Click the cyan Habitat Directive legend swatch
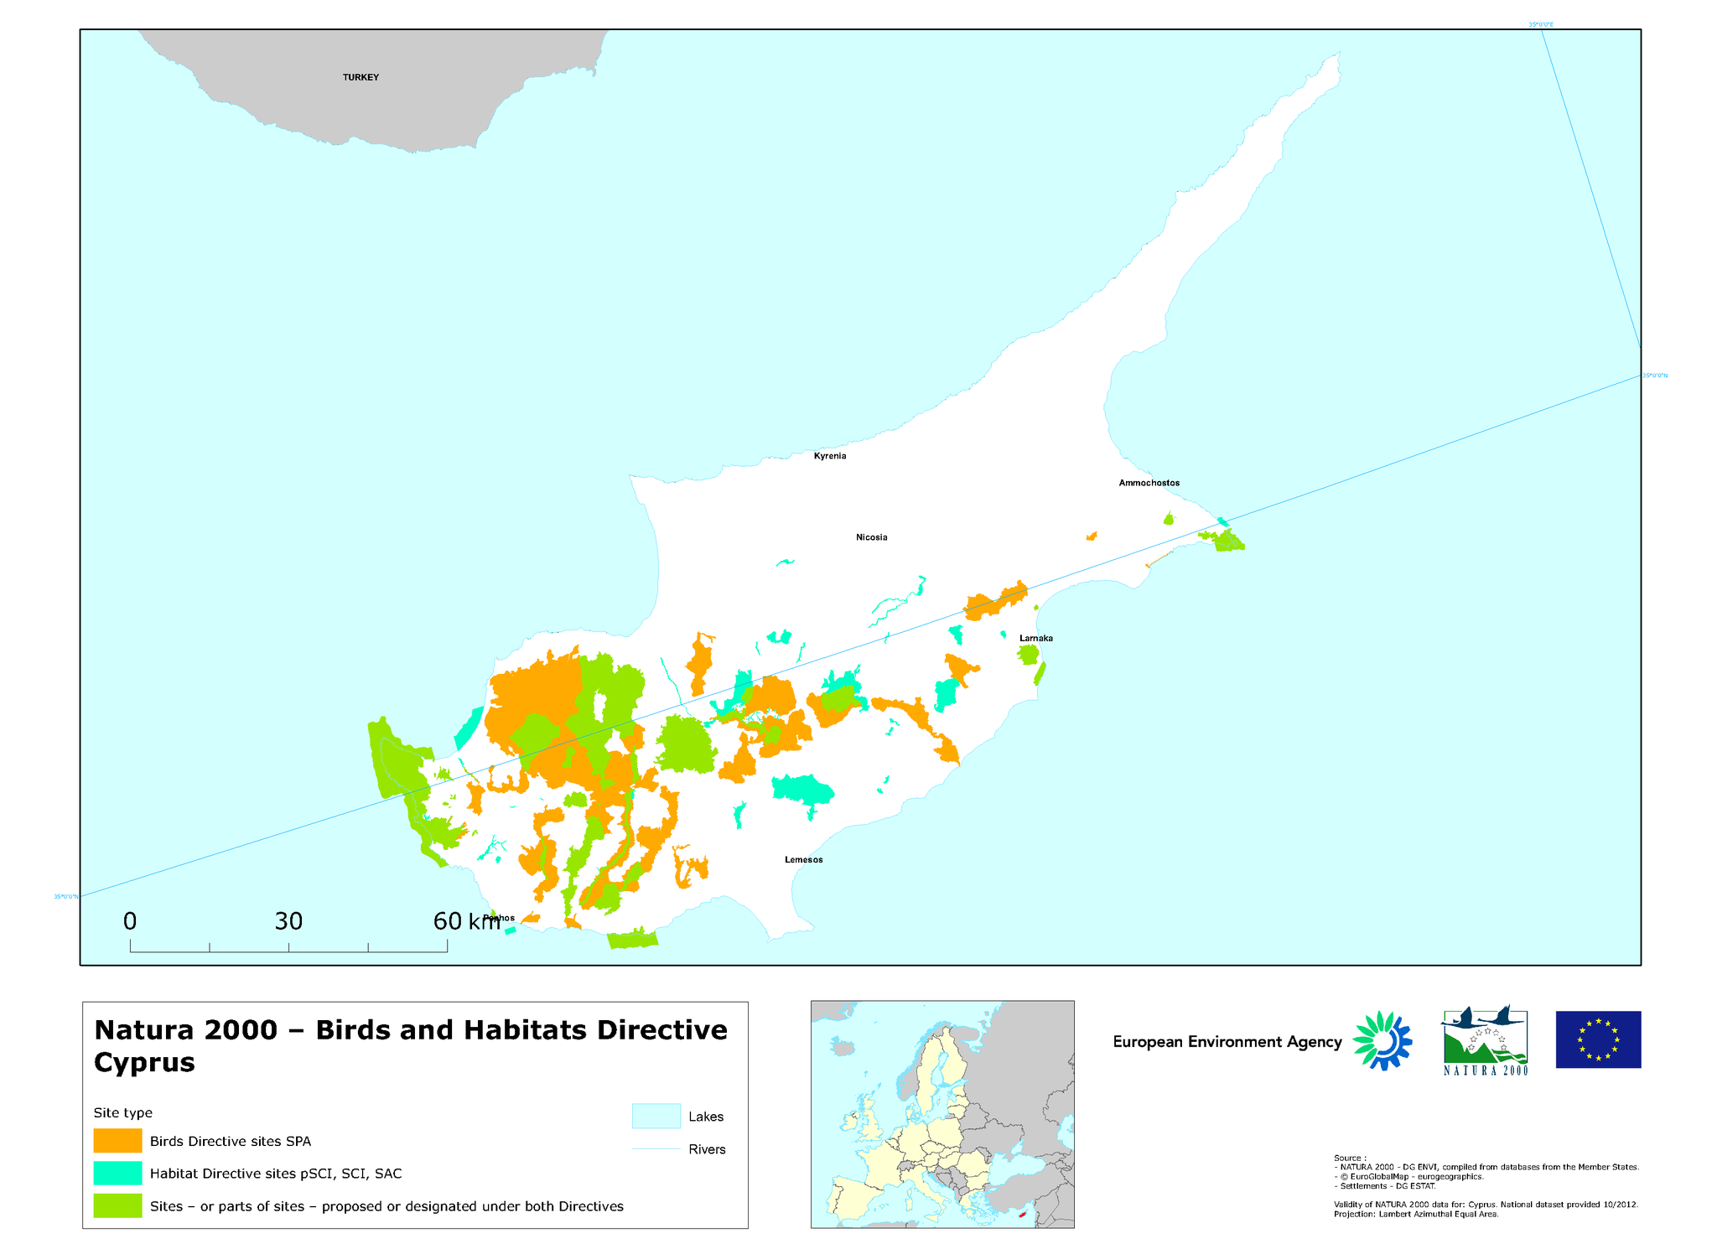1717x1249 pixels. pyautogui.click(x=117, y=1174)
